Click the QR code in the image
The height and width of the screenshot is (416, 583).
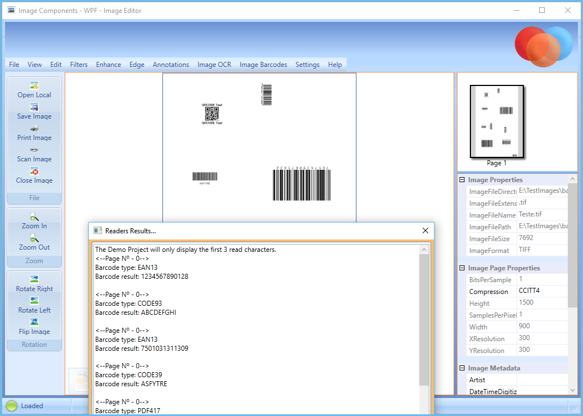tap(212, 114)
